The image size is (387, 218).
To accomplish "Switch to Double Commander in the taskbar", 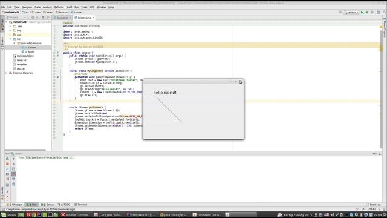I will [x=76, y=215].
